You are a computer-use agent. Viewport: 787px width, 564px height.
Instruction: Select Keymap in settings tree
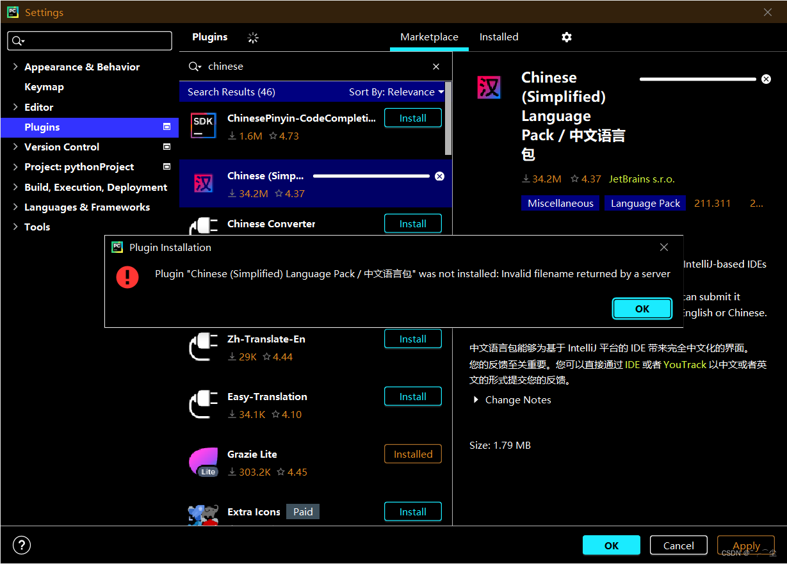[x=44, y=86]
